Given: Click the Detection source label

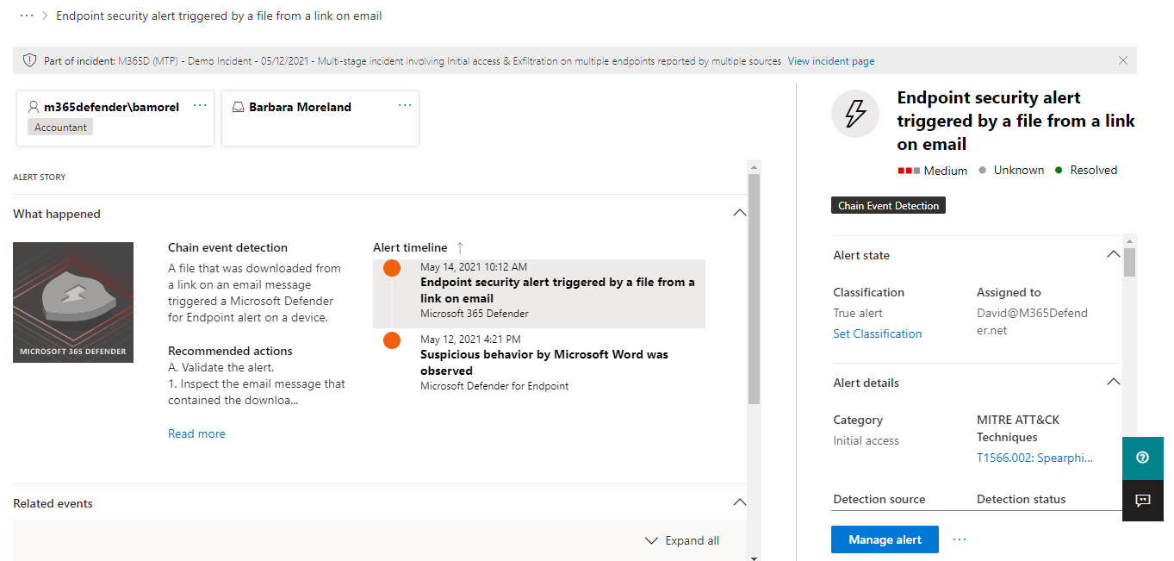Looking at the screenshot, I should pos(879,499).
